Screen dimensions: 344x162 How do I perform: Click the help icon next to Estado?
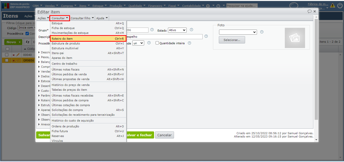191,30
